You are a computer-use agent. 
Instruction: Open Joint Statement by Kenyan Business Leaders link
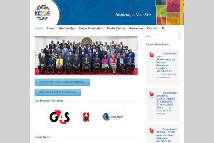pos(166,64)
